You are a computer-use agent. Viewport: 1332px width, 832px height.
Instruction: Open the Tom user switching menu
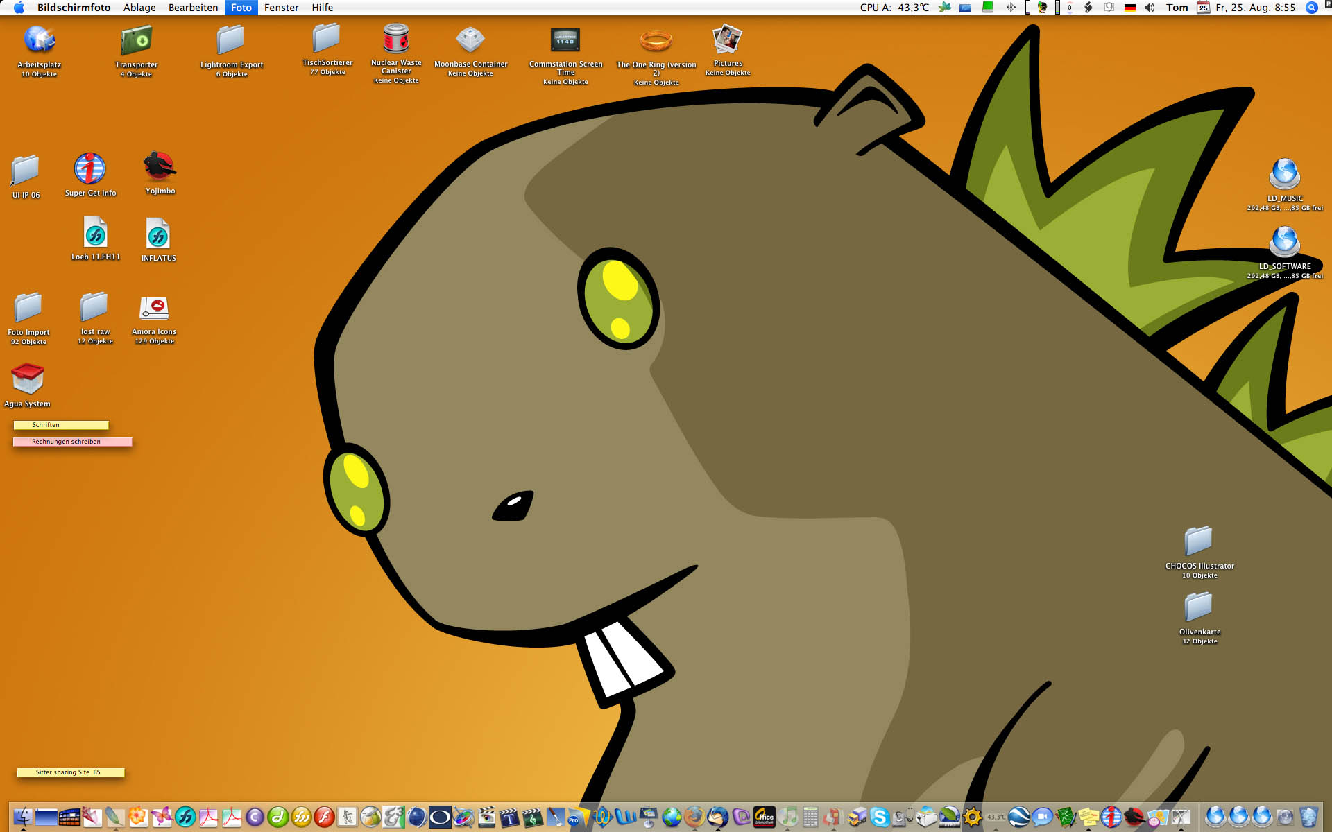(x=1177, y=8)
